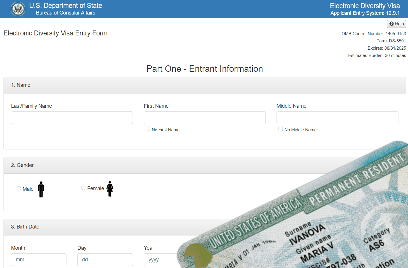Click the Bureau of Consular Affairs text
The width and height of the screenshot is (408, 268).
point(66,13)
